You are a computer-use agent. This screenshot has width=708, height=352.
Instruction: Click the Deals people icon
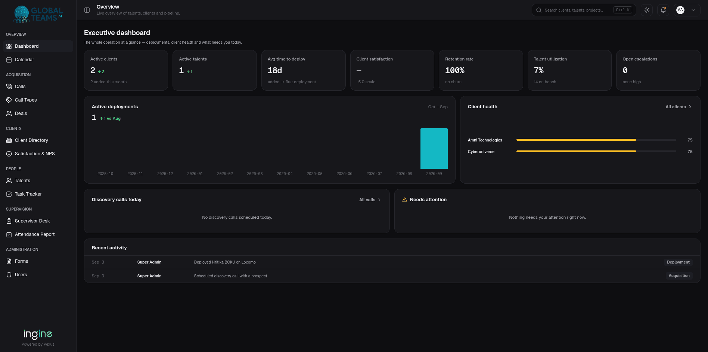9,113
